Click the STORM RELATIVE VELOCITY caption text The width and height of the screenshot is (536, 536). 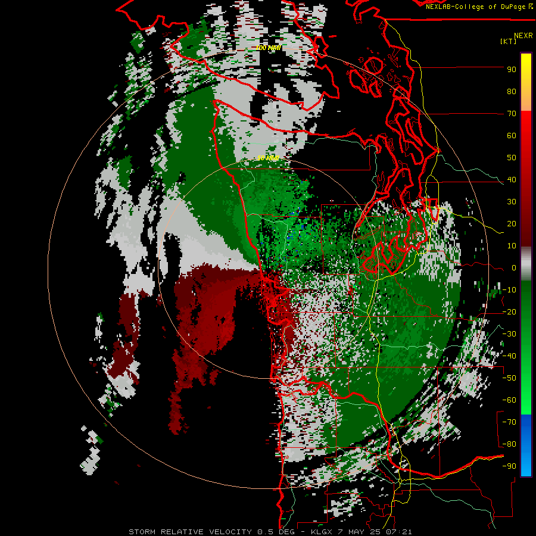tap(190, 532)
